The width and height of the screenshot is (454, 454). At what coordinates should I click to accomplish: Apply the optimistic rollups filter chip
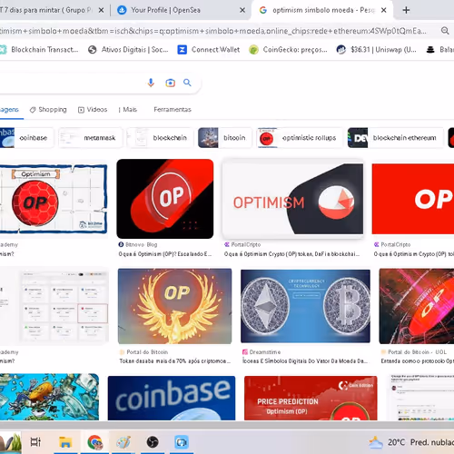click(x=300, y=138)
